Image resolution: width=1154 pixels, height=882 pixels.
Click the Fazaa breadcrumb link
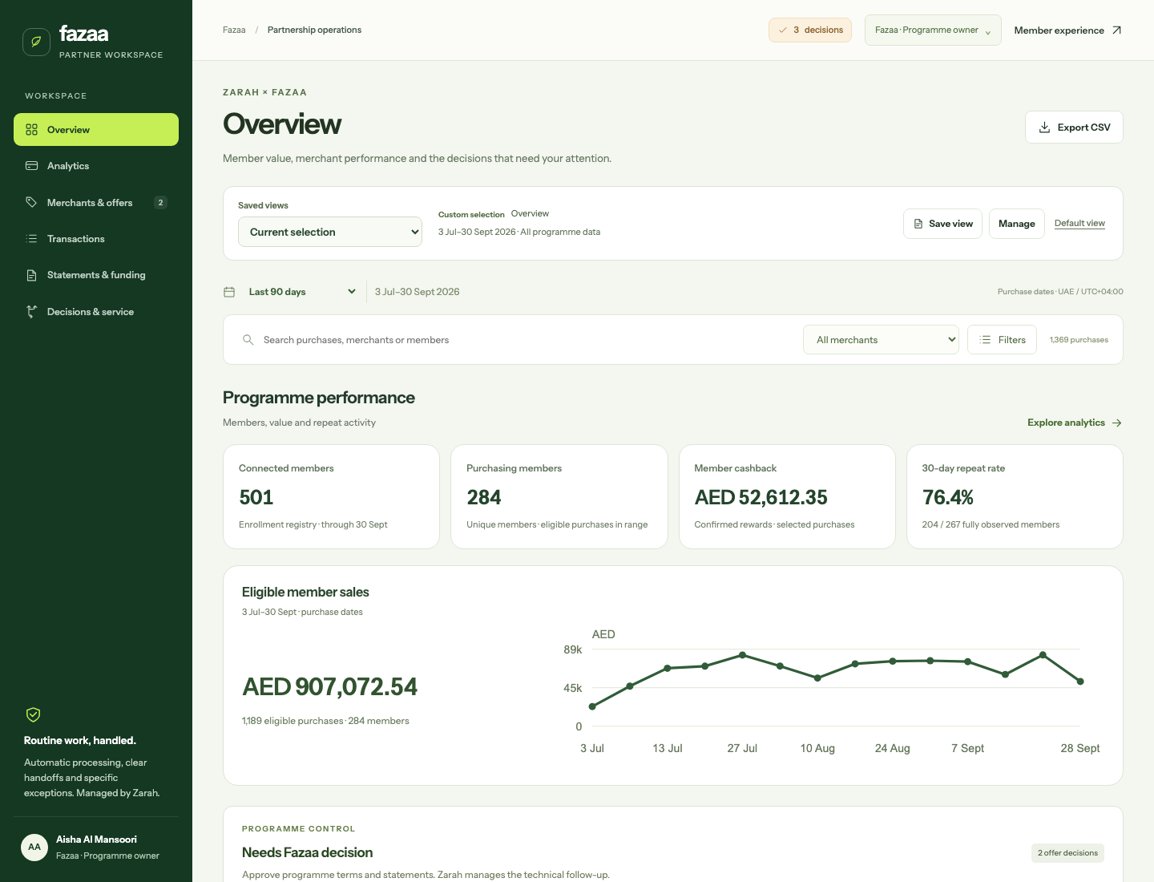pos(234,30)
